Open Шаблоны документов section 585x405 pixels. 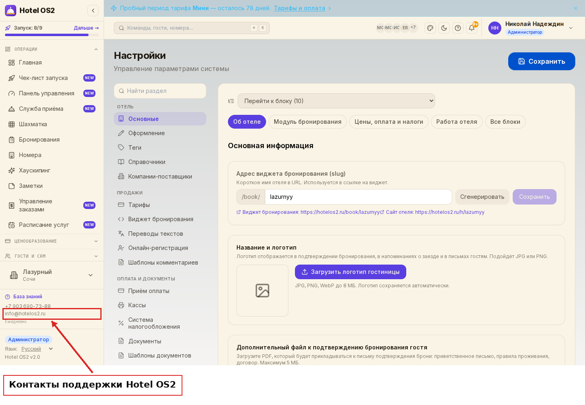click(x=160, y=355)
